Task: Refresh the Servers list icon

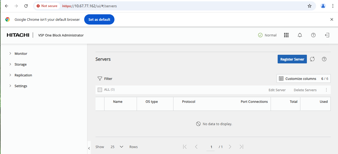Action: tap(312, 59)
